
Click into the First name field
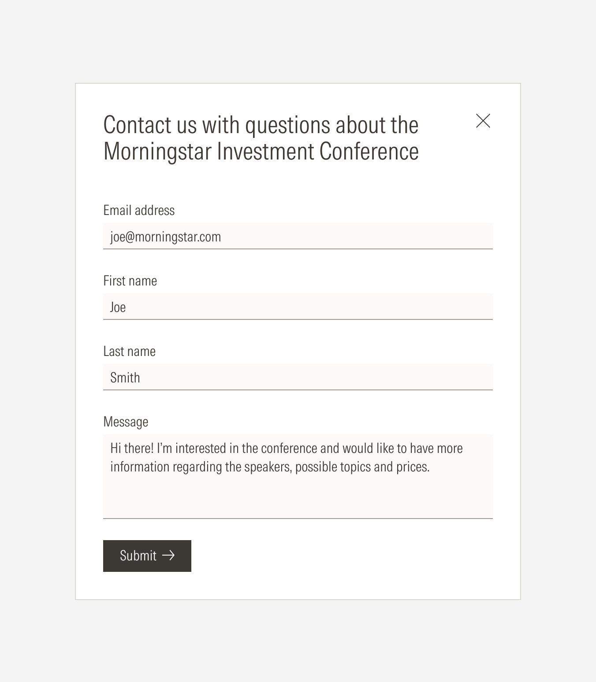tap(298, 307)
